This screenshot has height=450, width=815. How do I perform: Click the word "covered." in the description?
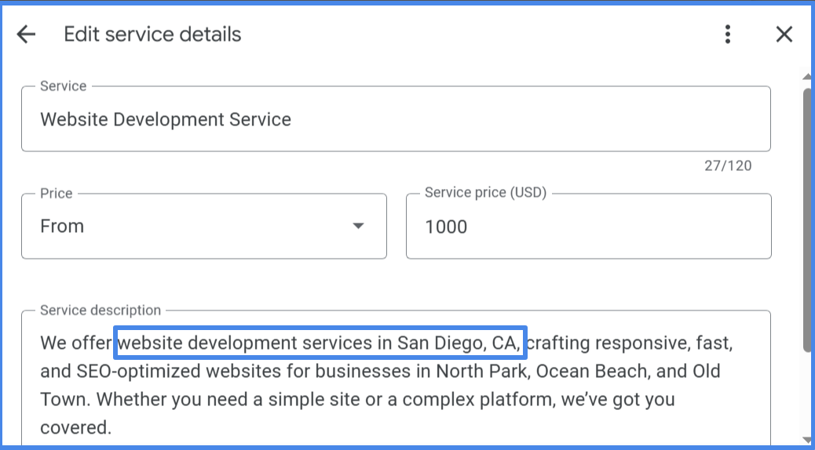[76, 427]
